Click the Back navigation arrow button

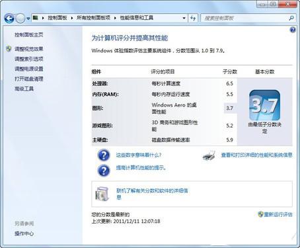coord(9,19)
